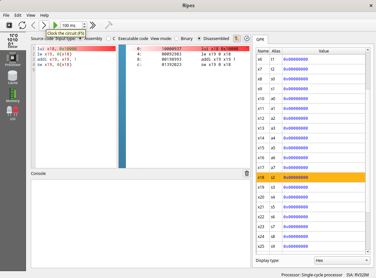Select the Assembly input type radio button
This screenshot has width=376, height=278.
80,38
